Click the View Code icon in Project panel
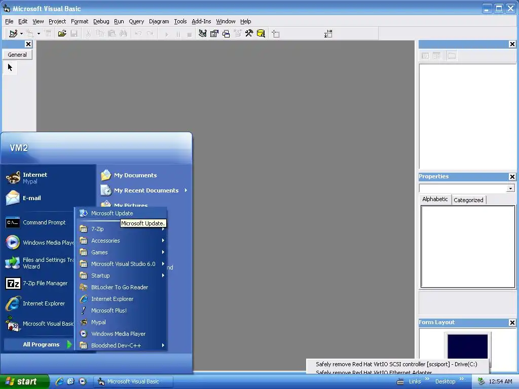Image resolution: width=519 pixels, height=389 pixels. 425,56
